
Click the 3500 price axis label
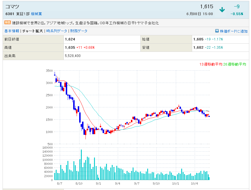tap(49, 71)
